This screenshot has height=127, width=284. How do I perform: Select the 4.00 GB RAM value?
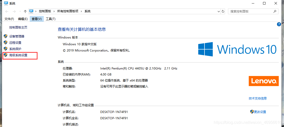click(106, 74)
